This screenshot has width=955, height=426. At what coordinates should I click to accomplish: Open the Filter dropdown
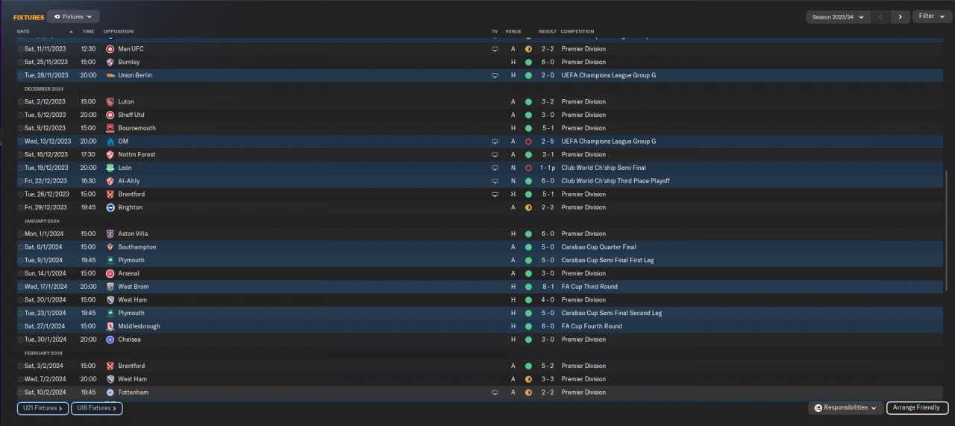pyautogui.click(x=930, y=16)
